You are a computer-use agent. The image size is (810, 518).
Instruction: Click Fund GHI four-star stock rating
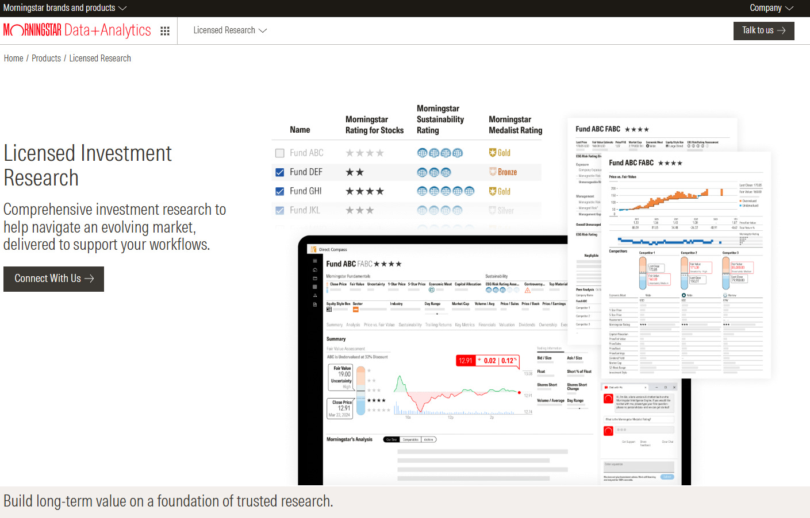(364, 191)
